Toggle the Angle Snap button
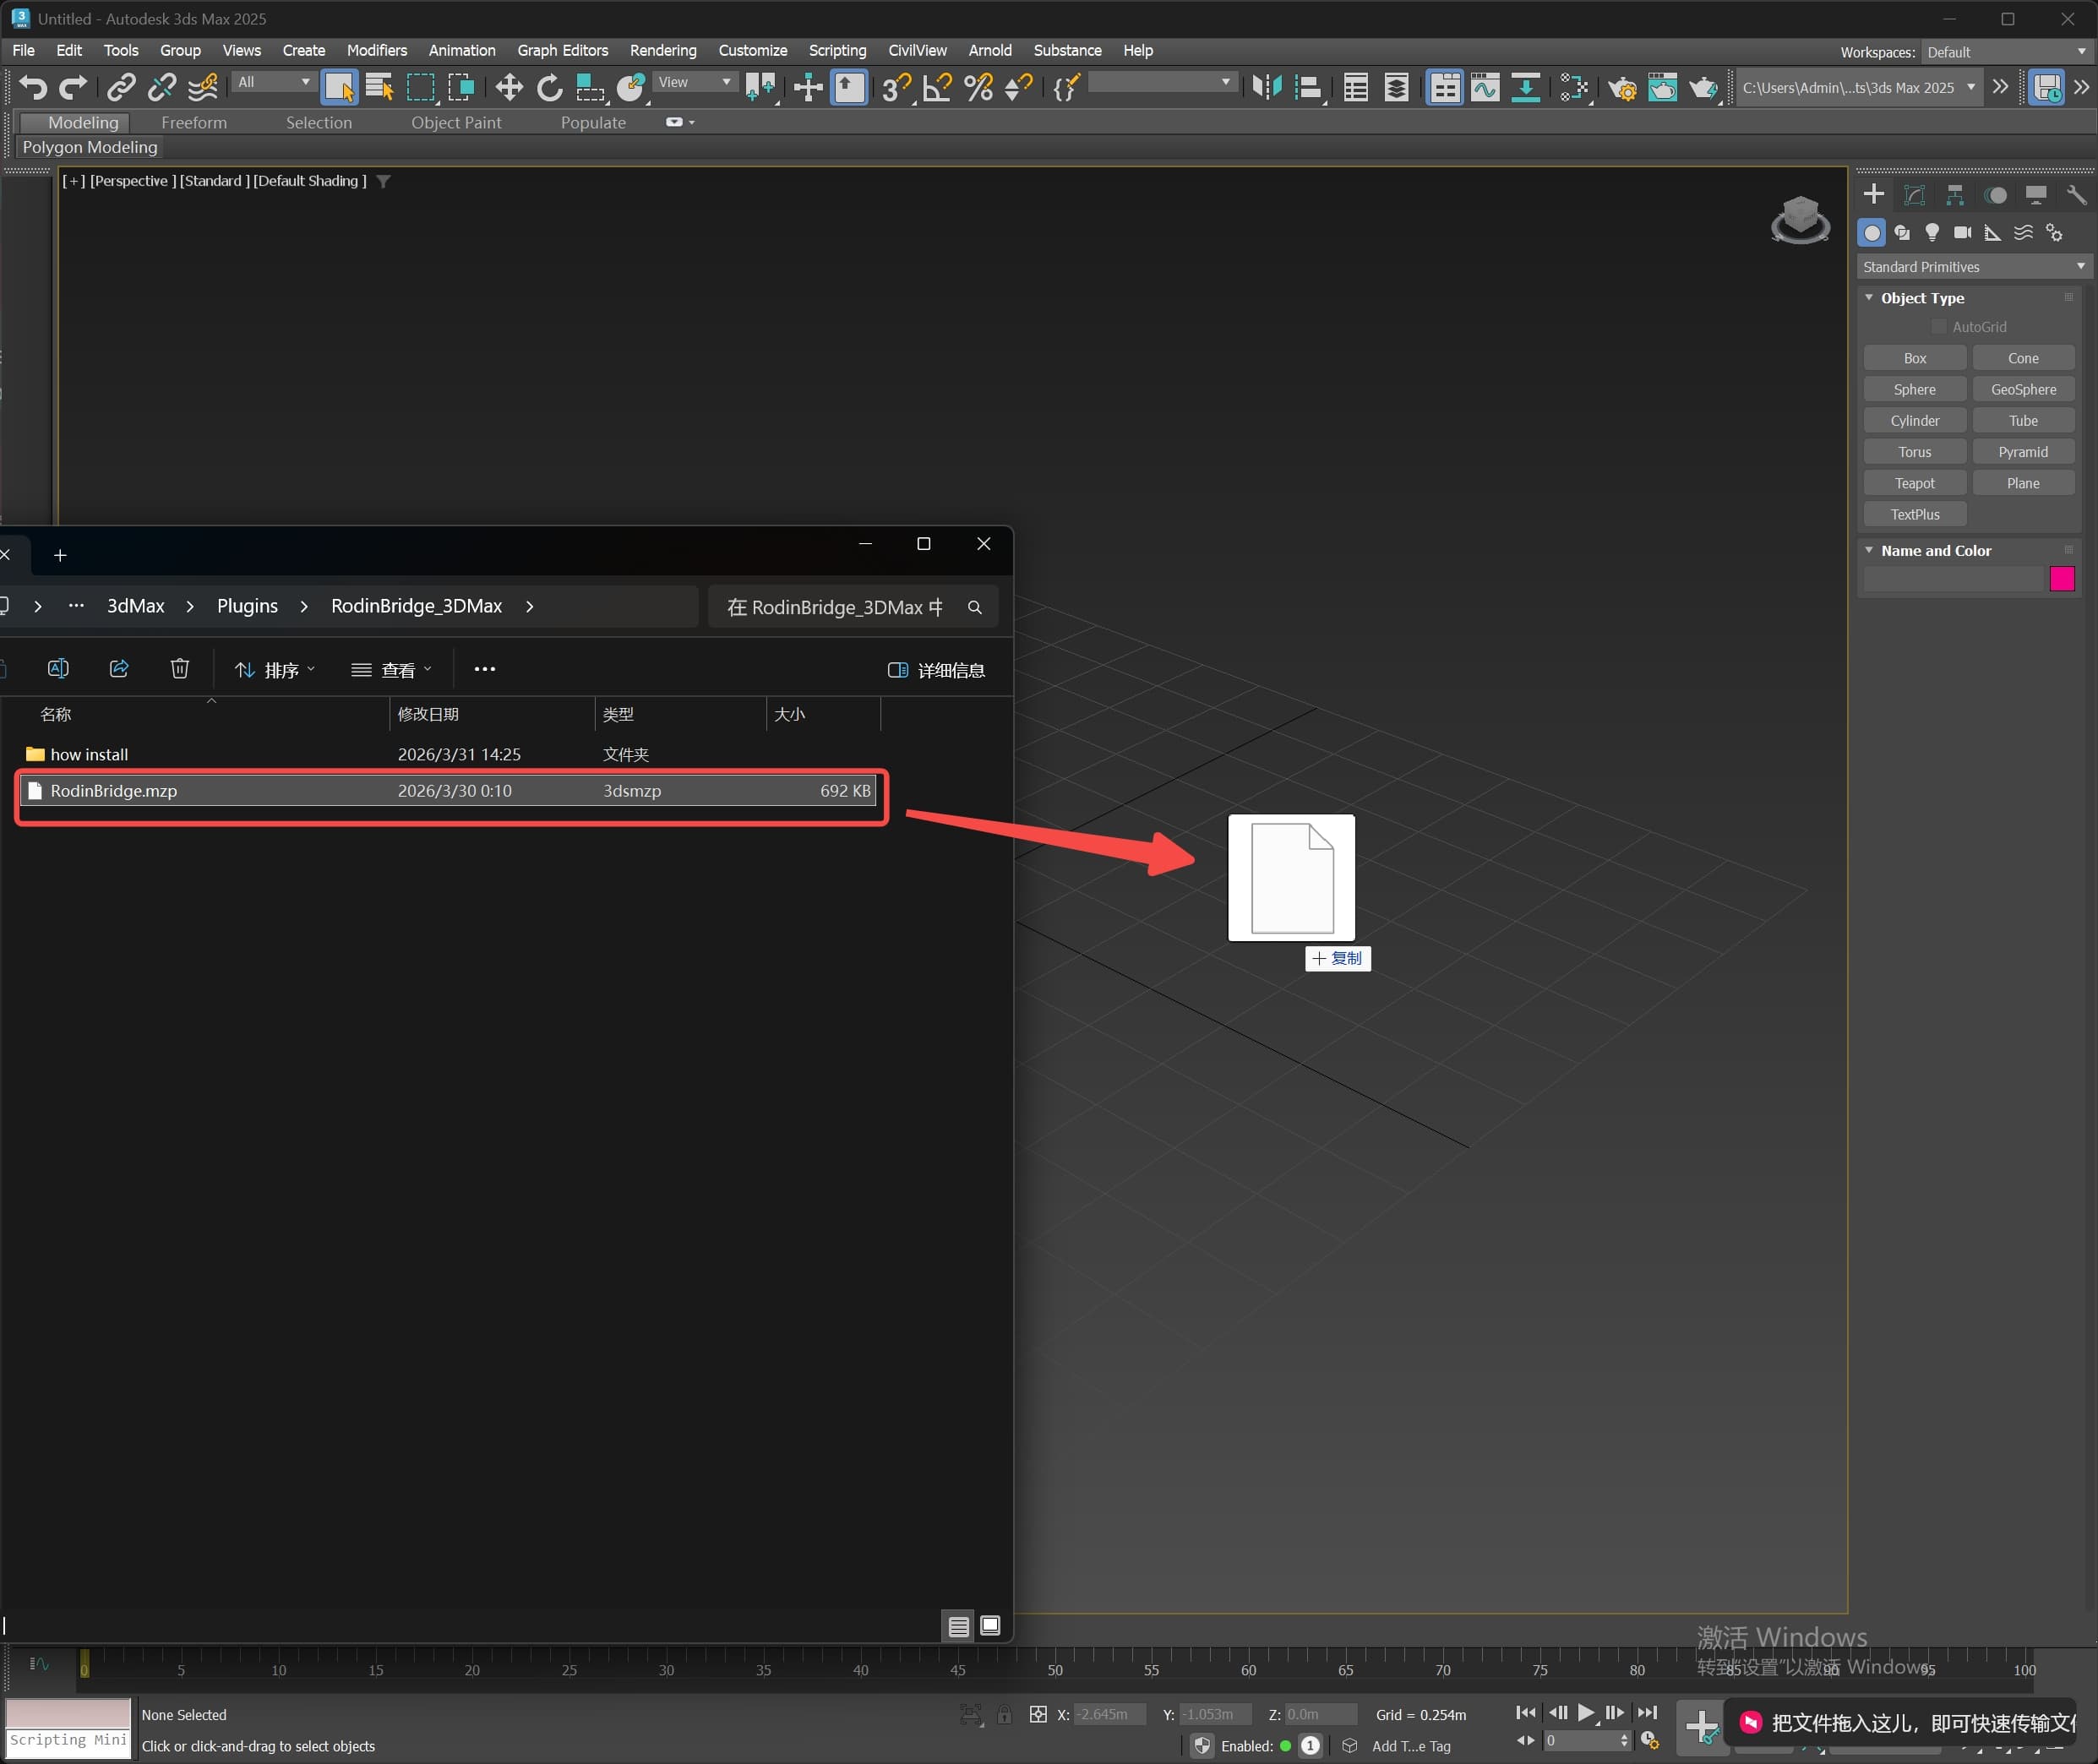Viewport: 2098px width, 1764px height. [x=937, y=88]
